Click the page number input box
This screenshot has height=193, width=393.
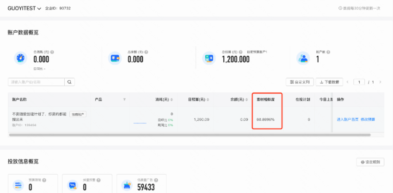click(359, 82)
